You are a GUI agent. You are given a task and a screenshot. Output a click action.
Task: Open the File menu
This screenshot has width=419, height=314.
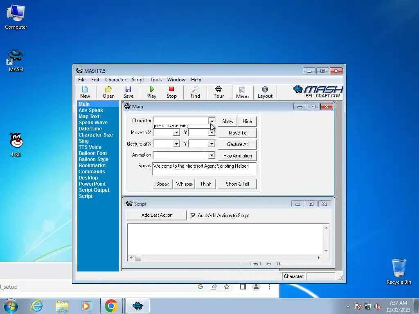(x=82, y=80)
